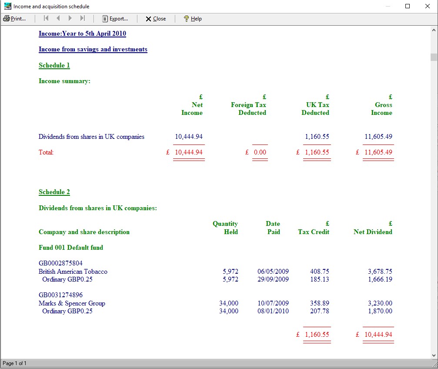Click 'British American Tobacco' company name
438x369 pixels.
(73, 272)
